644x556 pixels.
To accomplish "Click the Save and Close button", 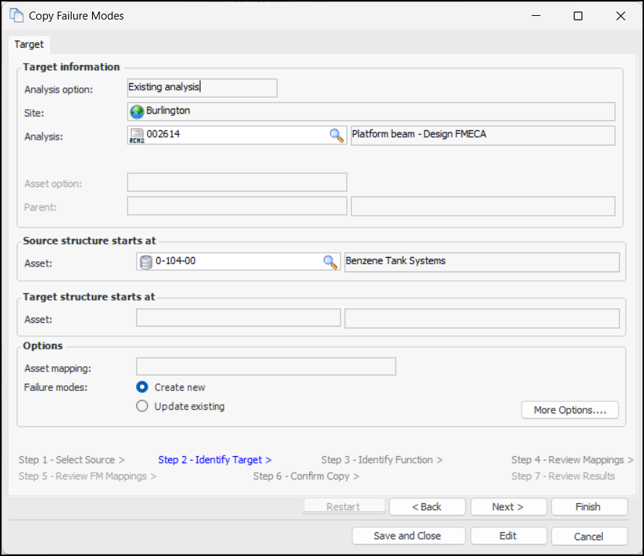I will coord(407,536).
